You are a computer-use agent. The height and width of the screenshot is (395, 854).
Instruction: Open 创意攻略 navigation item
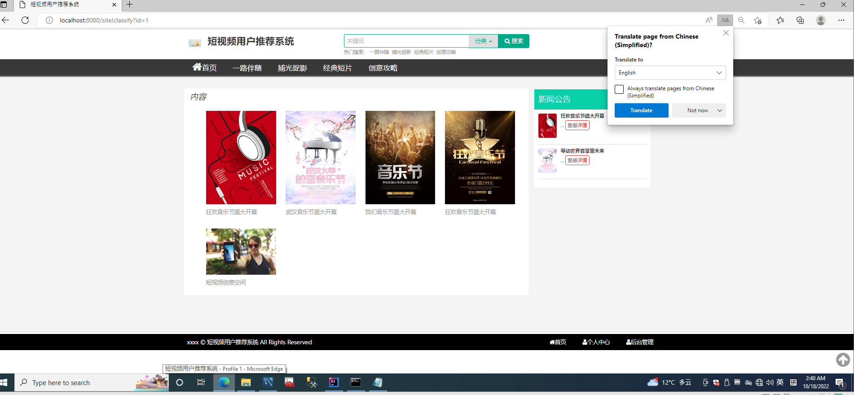(x=383, y=68)
